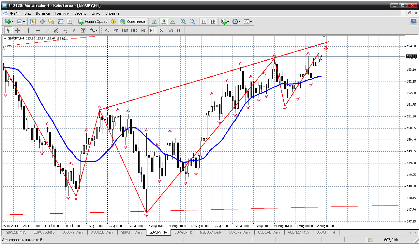
Task: Open the chat notifications icon
Action: tap(413, 22)
